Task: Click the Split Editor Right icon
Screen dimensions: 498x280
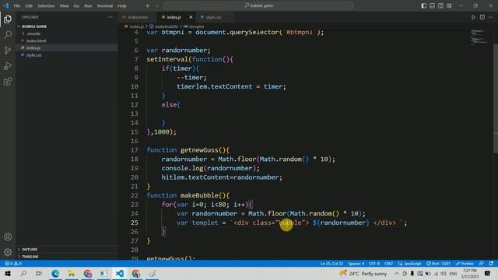Action: click(482, 17)
